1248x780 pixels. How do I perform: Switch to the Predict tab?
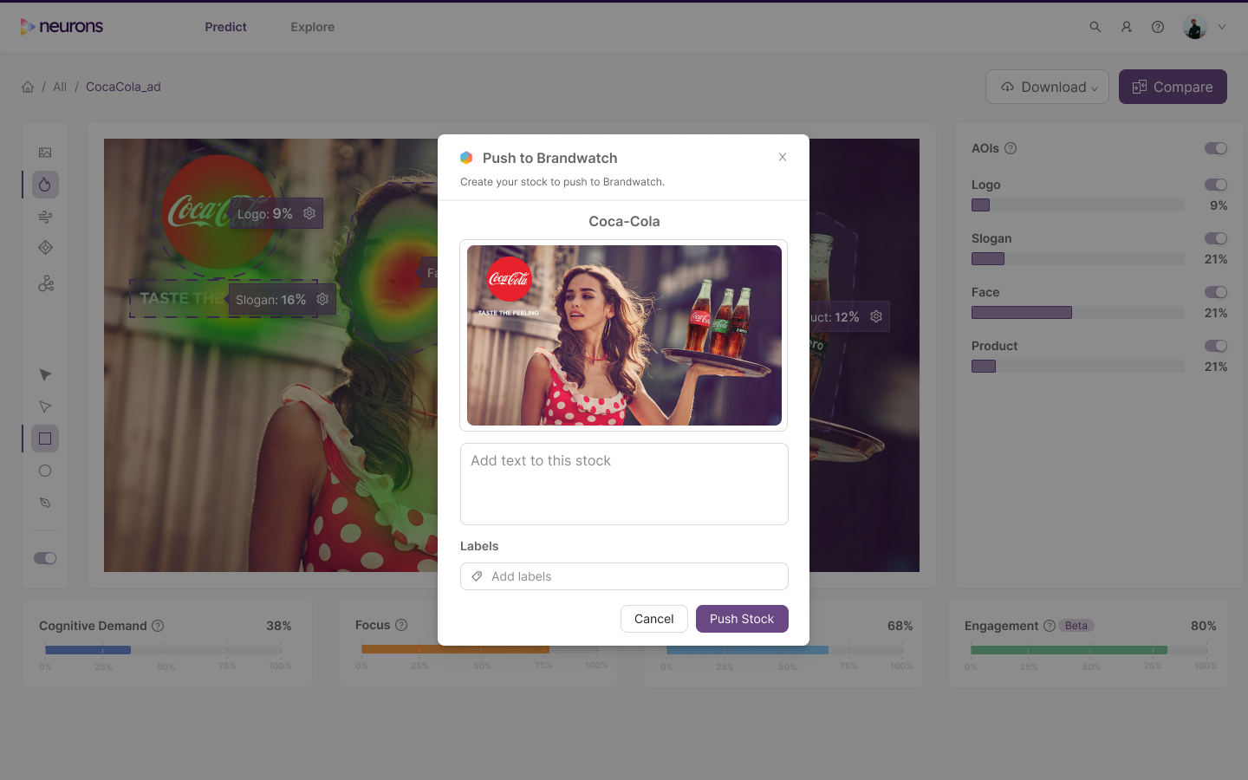225,27
